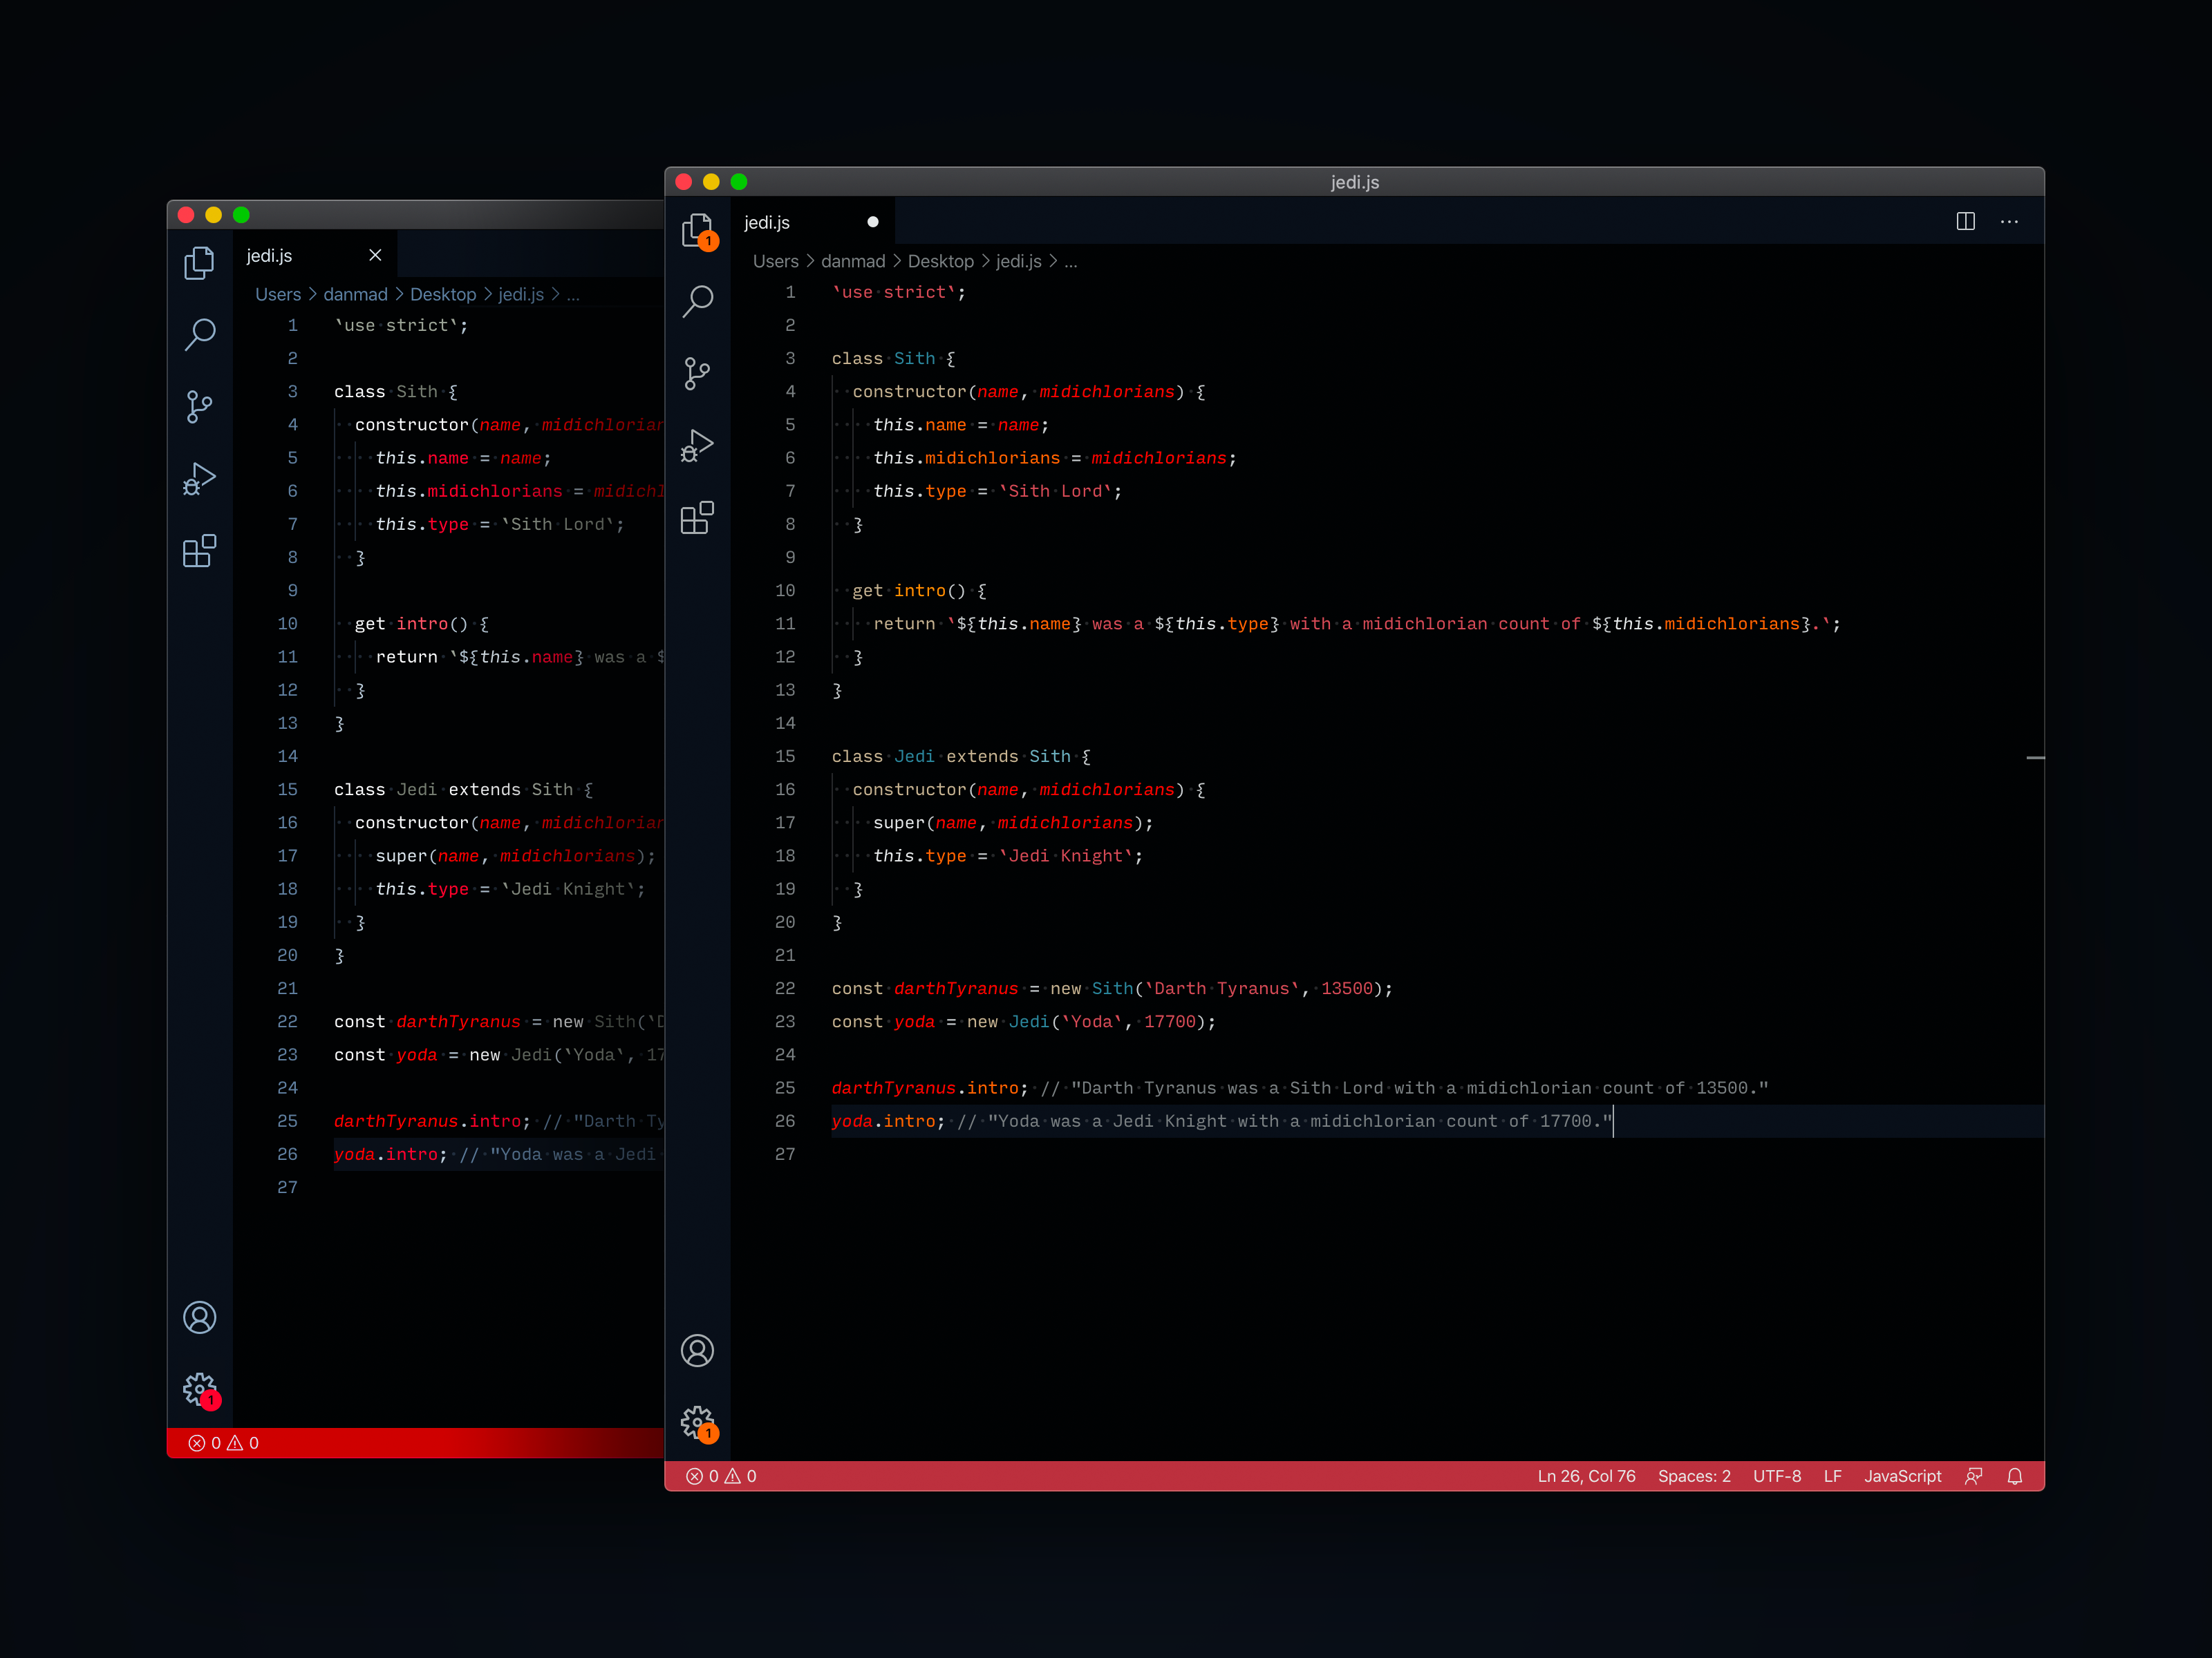Open editor More Actions ellipsis menu
The height and width of the screenshot is (1658, 2212).
pyautogui.click(x=2009, y=222)
